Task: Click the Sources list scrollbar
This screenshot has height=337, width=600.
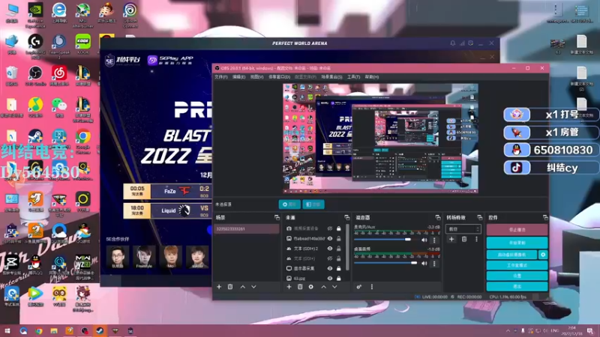Action: point(347,246)
